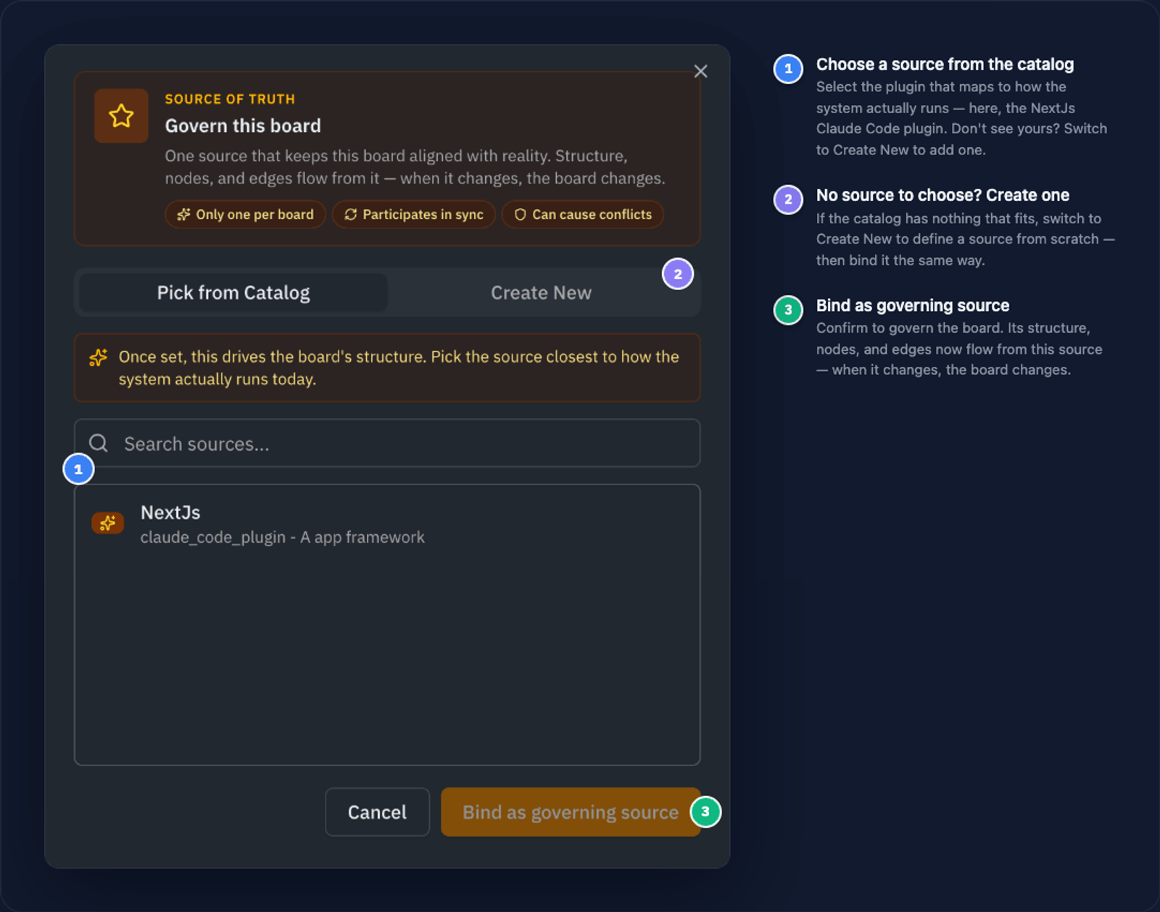Click the search magnifier icon
The height and width of the screenshot is (912, 1160).
click(99, 443)
